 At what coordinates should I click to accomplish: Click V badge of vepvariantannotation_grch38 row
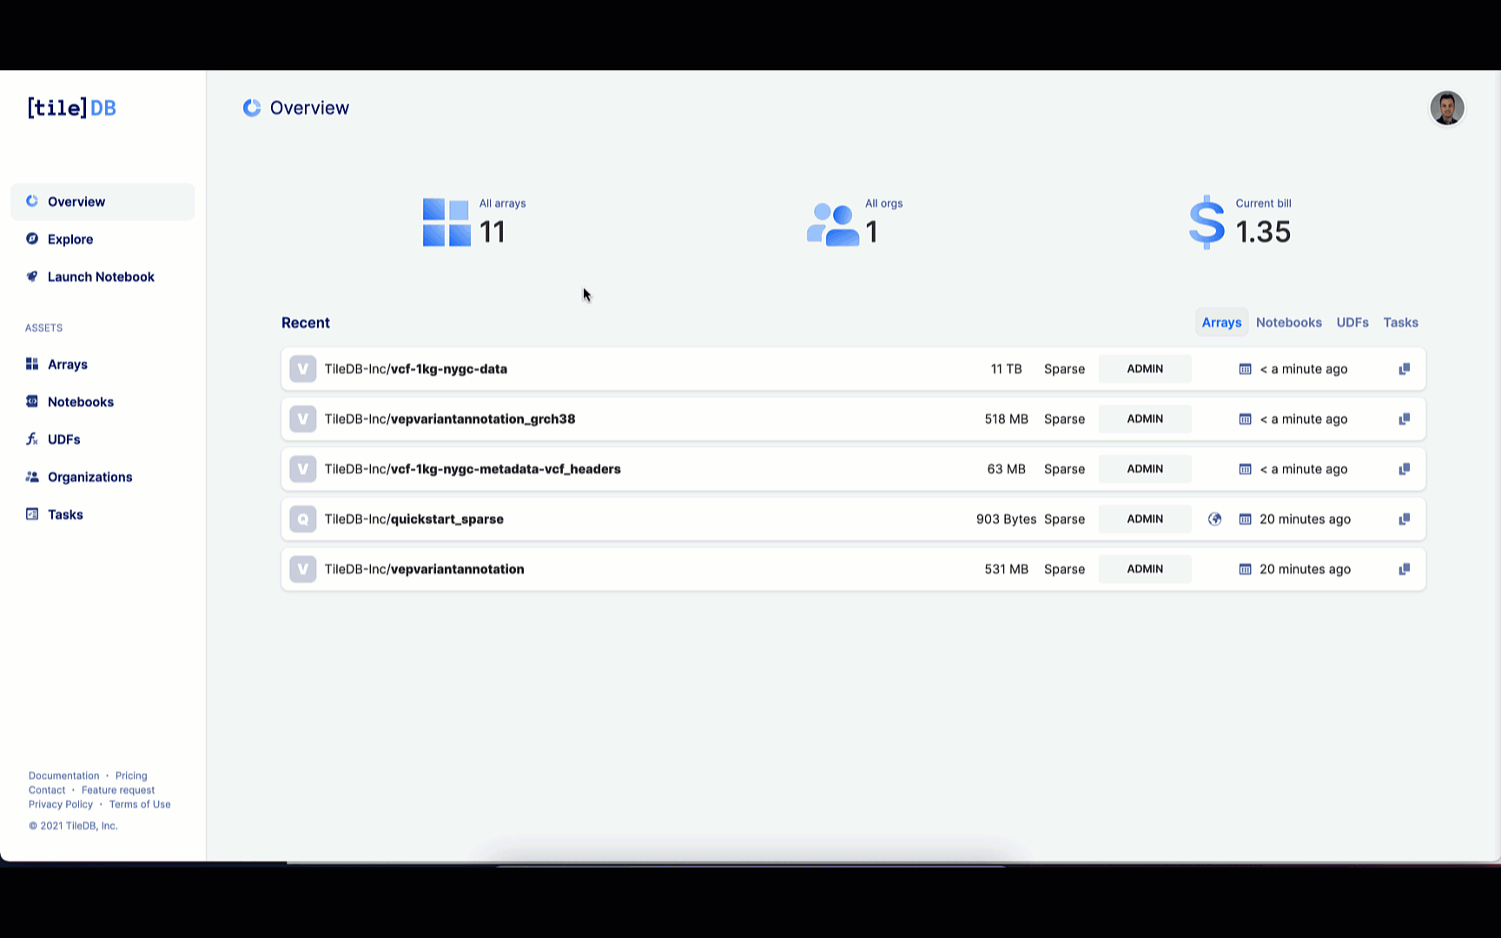click(302, 419)
